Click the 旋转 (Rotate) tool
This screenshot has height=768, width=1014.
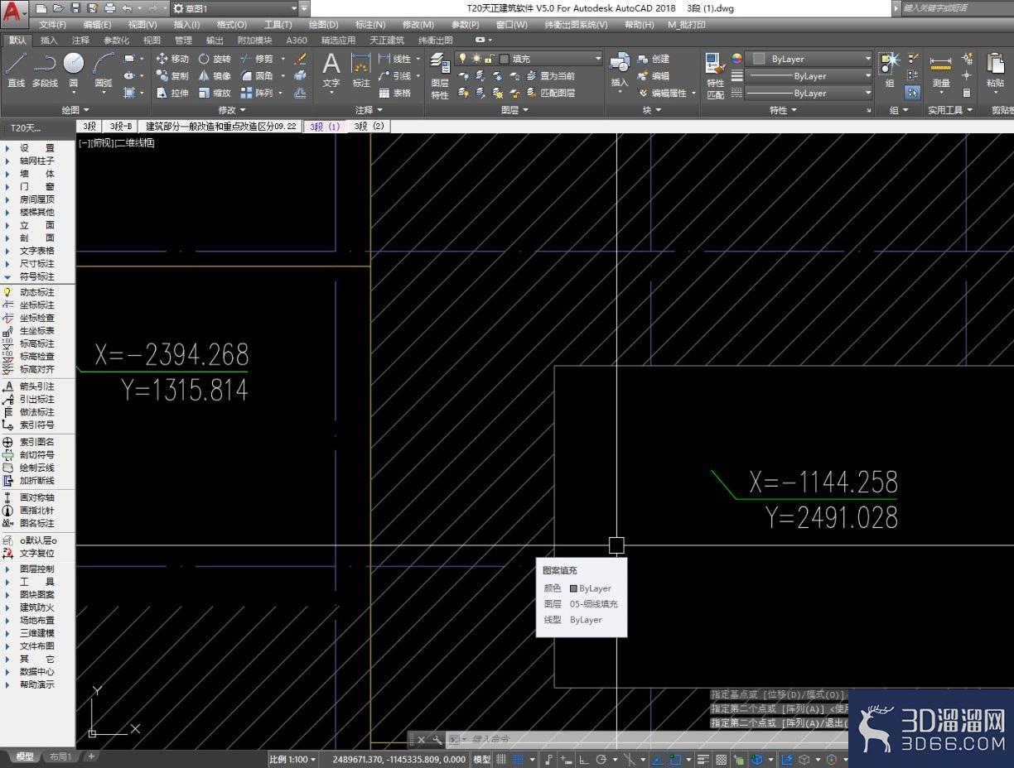(215, 59)
